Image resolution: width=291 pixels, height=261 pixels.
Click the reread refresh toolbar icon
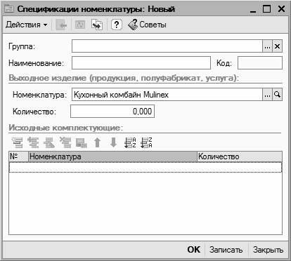tap(80, 25)
